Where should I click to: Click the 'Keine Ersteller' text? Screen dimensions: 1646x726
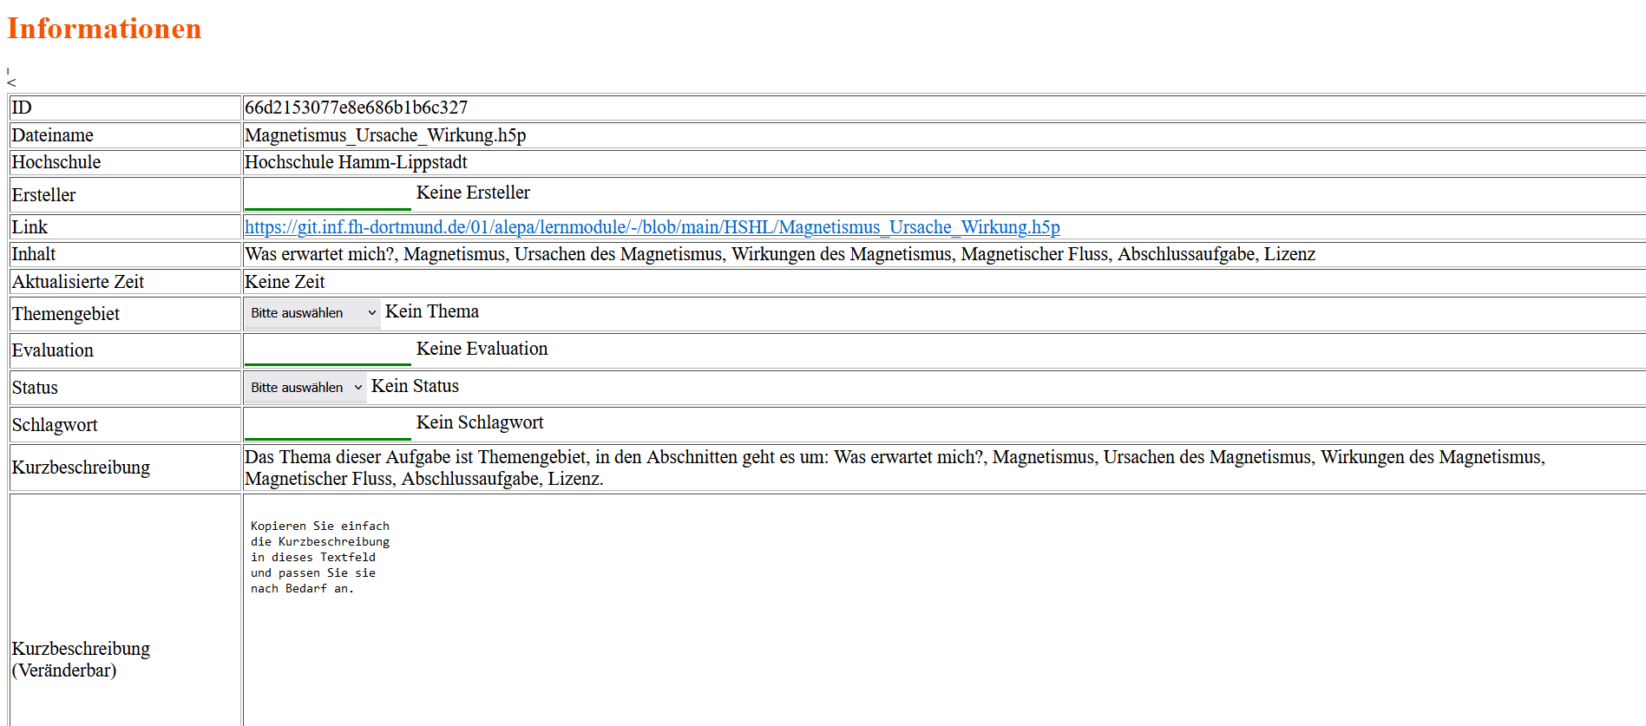(x=473, y=193)
